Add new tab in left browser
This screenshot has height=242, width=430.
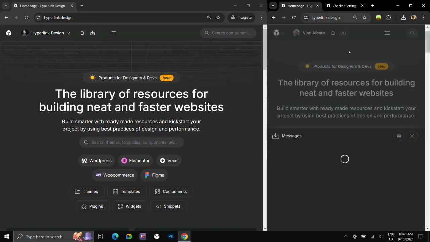(82, 6)
